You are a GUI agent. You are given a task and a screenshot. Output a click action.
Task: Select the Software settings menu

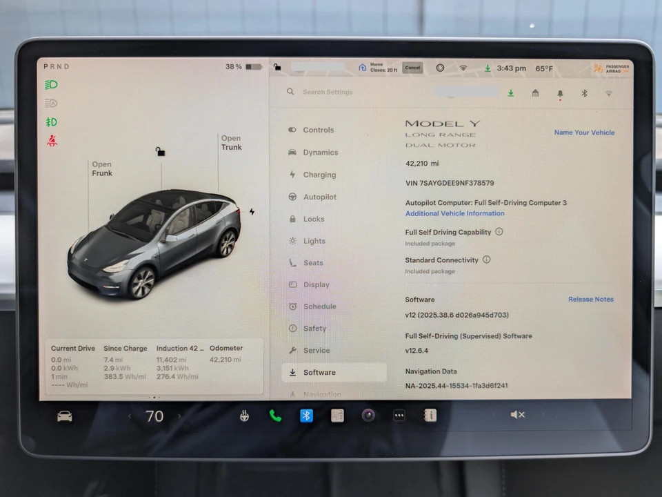(334, 372)
